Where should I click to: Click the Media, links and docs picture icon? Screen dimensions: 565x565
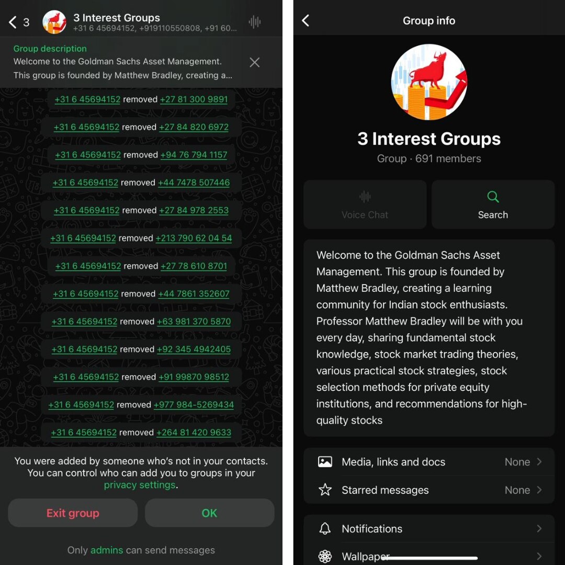(325, 461)
